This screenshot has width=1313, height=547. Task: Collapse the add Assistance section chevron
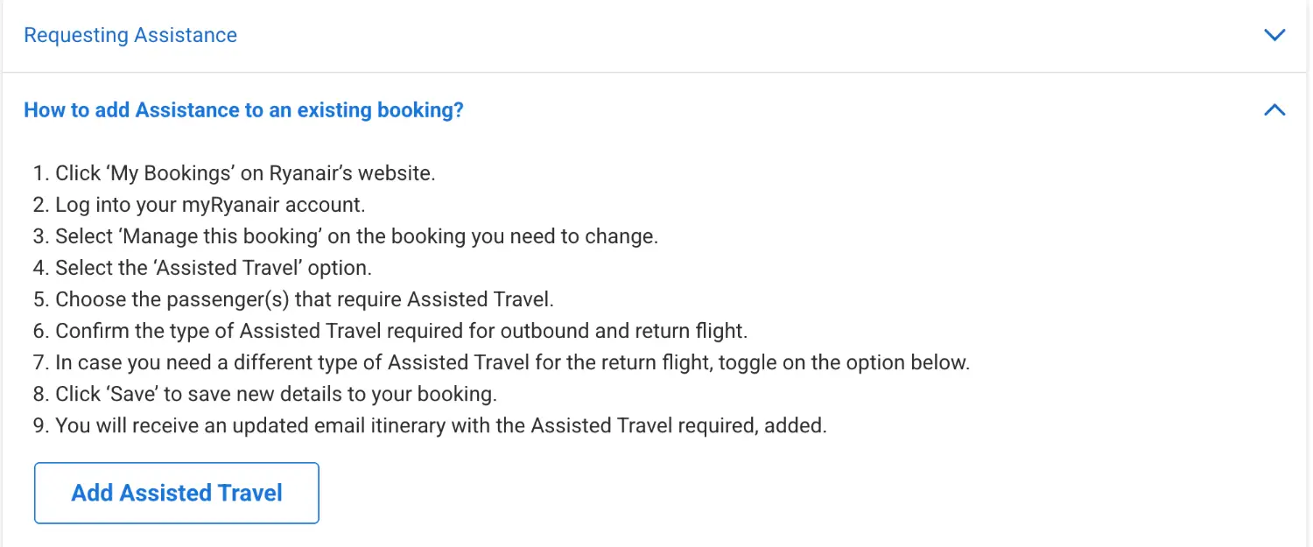click(1274, 110)
